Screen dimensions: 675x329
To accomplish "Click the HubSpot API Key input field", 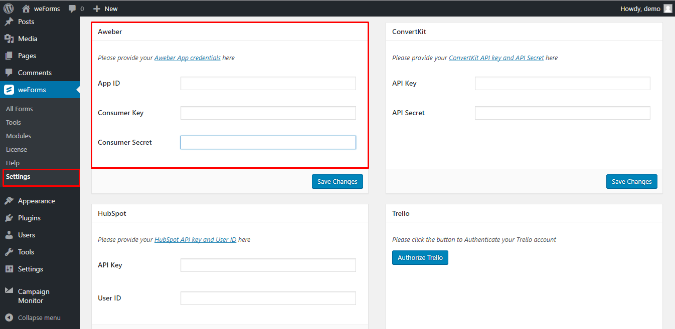I will pyautogui.click(x=268, y=265).
